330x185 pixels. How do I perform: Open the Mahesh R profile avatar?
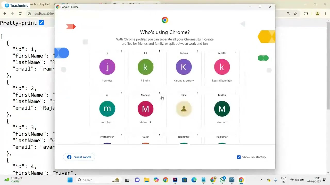(145, 109)
